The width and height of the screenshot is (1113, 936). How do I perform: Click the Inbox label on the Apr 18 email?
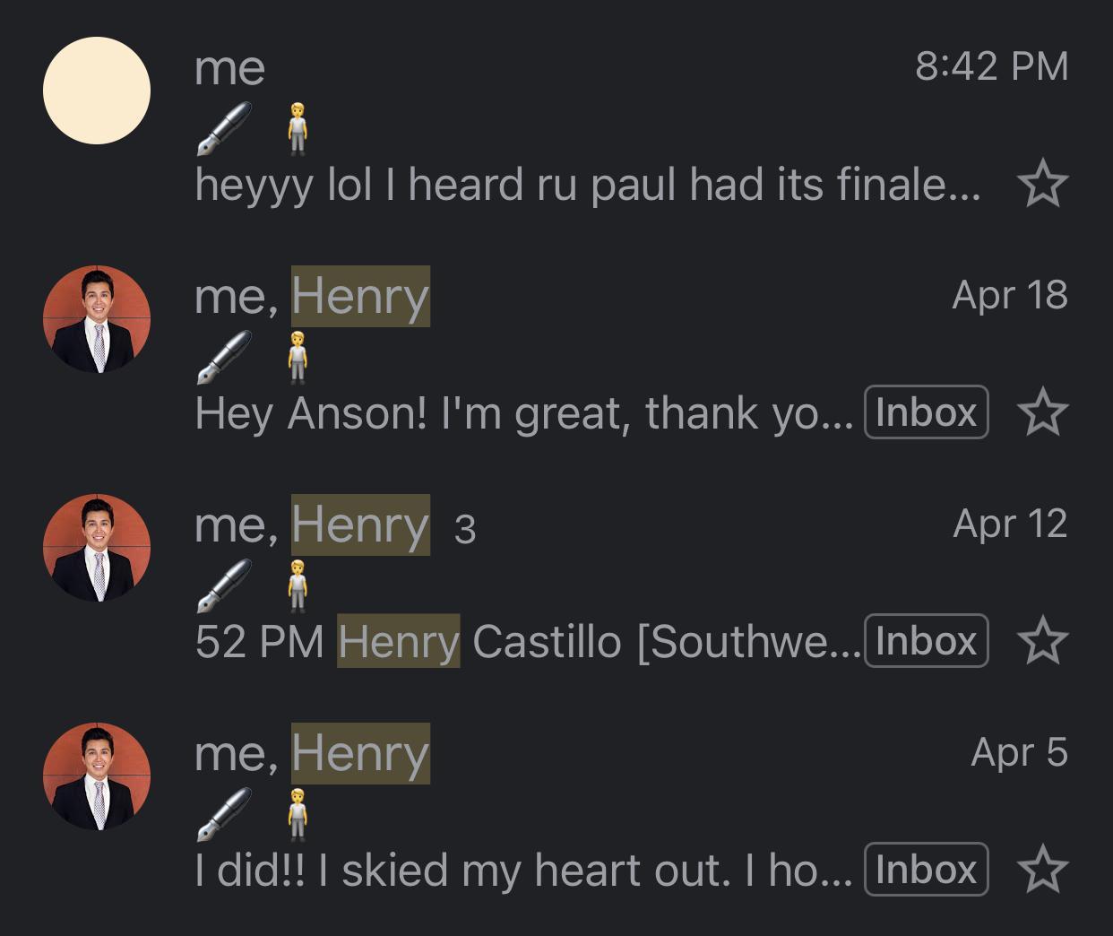click(x=926, y=412)
